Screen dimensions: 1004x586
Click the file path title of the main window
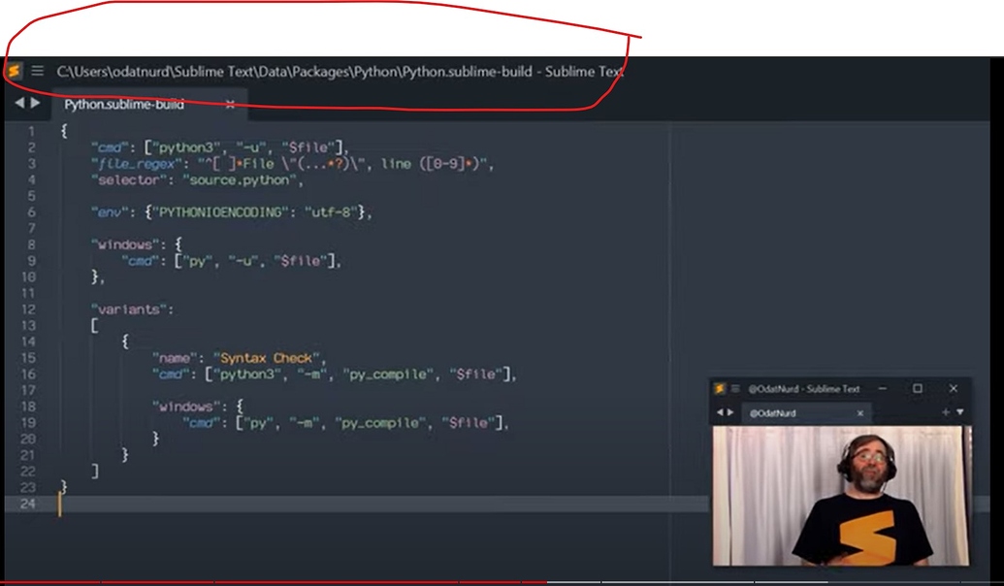pos(340,71)
